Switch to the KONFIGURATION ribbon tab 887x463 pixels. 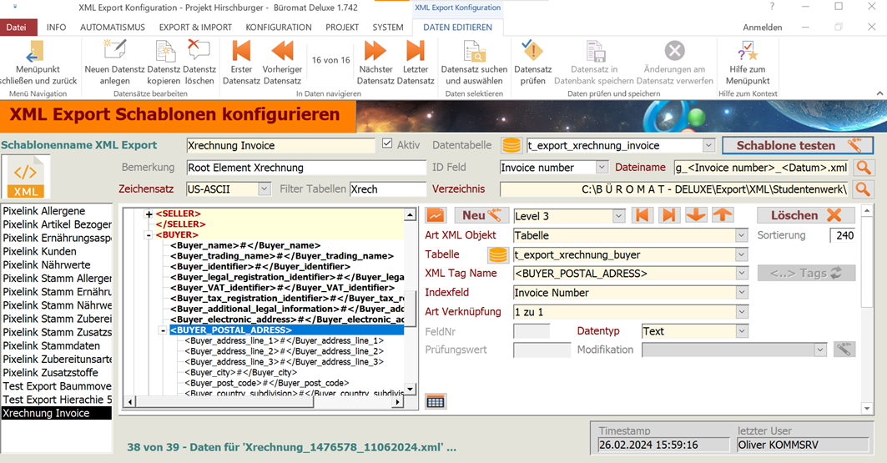(x=279, y=27)
